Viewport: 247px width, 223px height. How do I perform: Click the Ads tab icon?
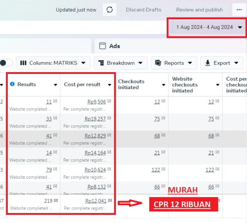pyautogui.click(x=103, y=46)
